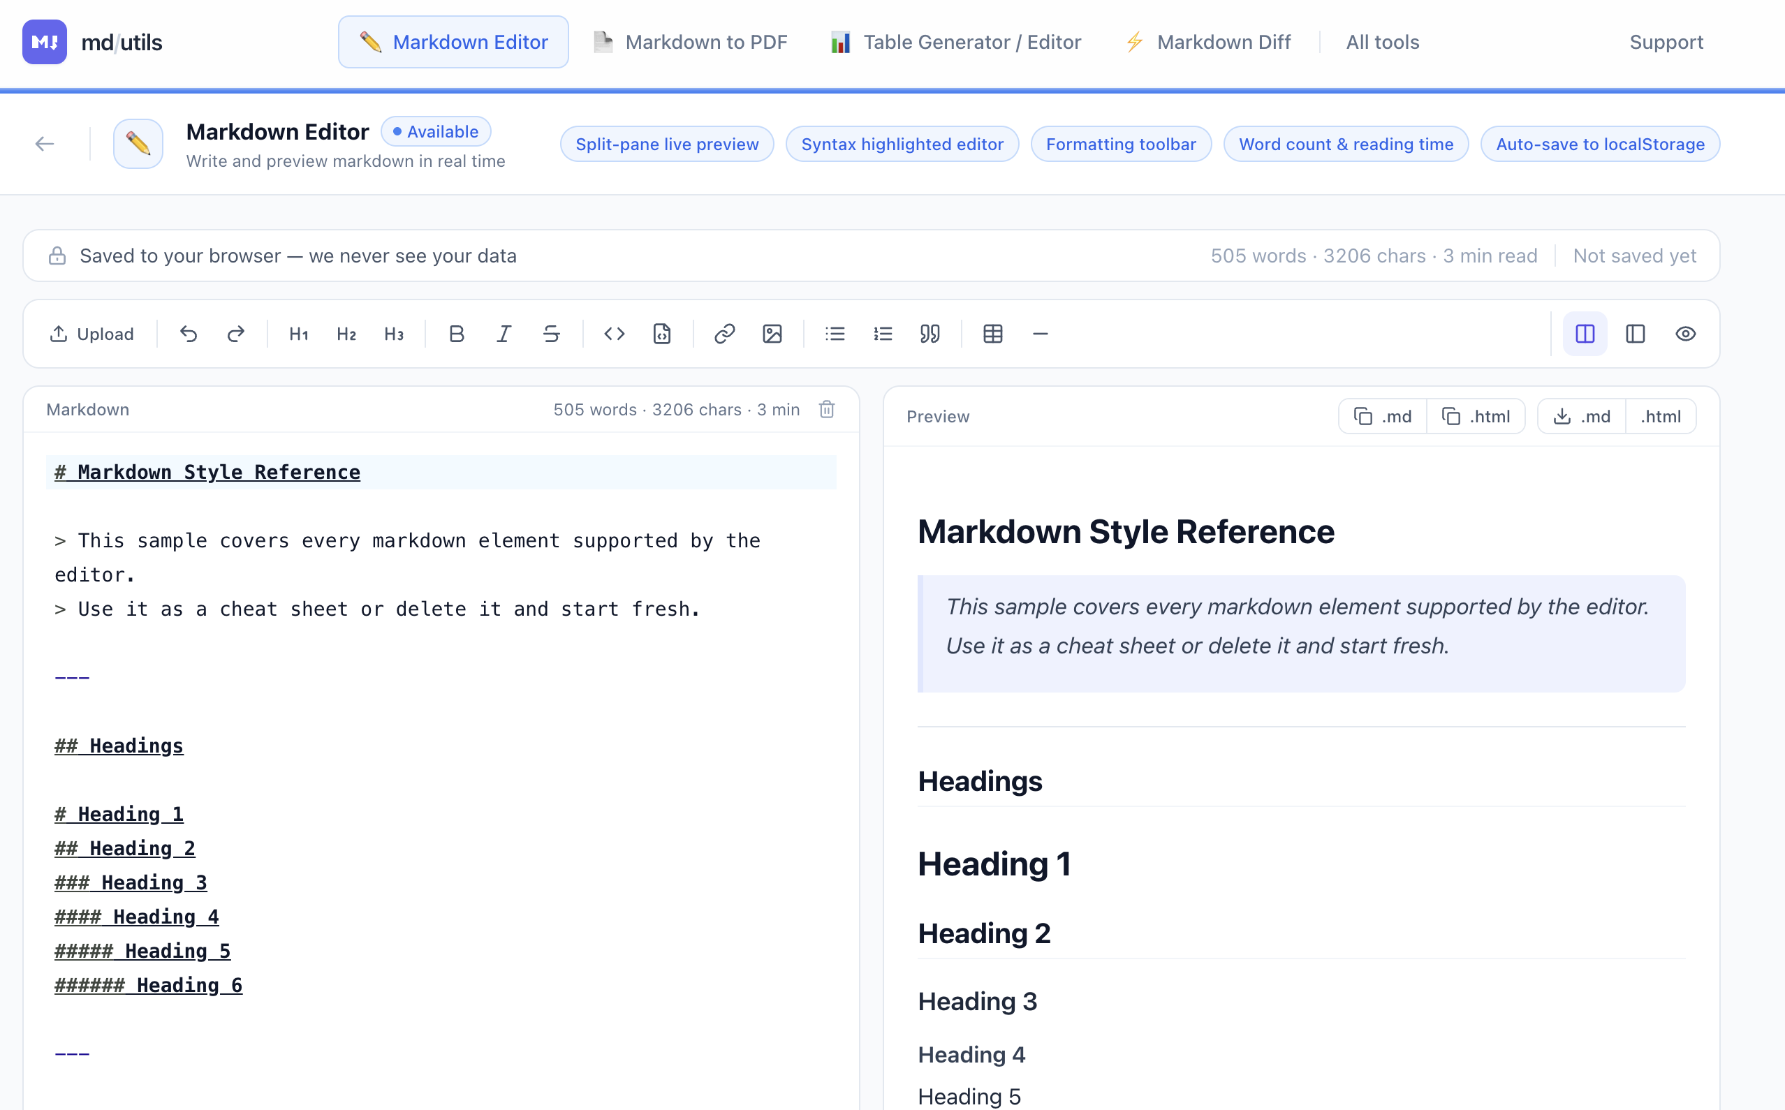Copy the document as .html
The image size is (1785, 1110).
(x=1476, y=415)
